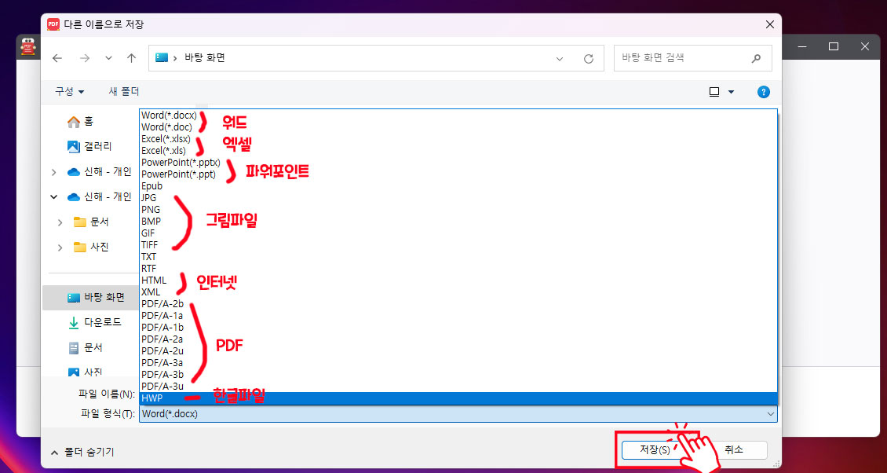887x473 pixels.
Task: Maximize the background PDF app window
Action: [834, 46]
